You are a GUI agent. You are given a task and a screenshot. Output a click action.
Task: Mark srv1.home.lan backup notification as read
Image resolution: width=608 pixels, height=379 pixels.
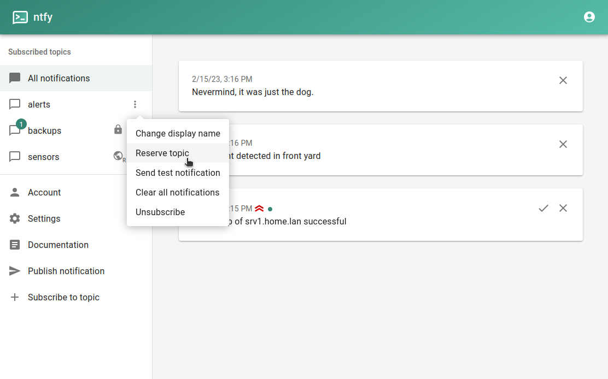pos(543,208)
